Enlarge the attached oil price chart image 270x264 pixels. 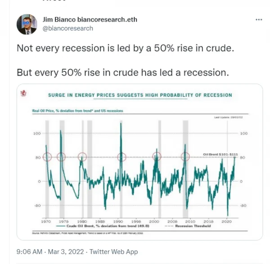pyautogui.click(x=139, y=162)
